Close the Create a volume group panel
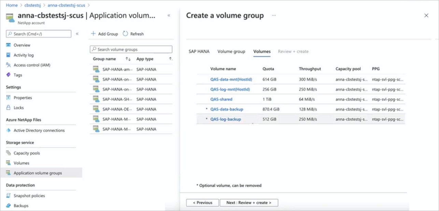This screenshot has height=211, width=439. 426,15
